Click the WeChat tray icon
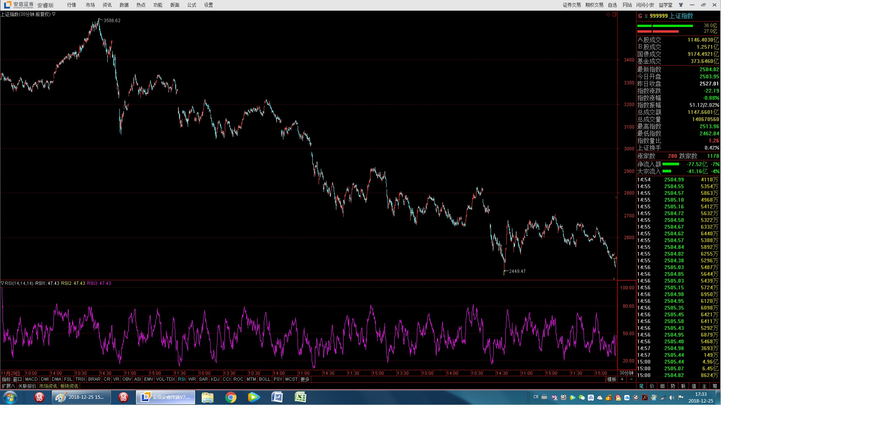 click(581, 398)
